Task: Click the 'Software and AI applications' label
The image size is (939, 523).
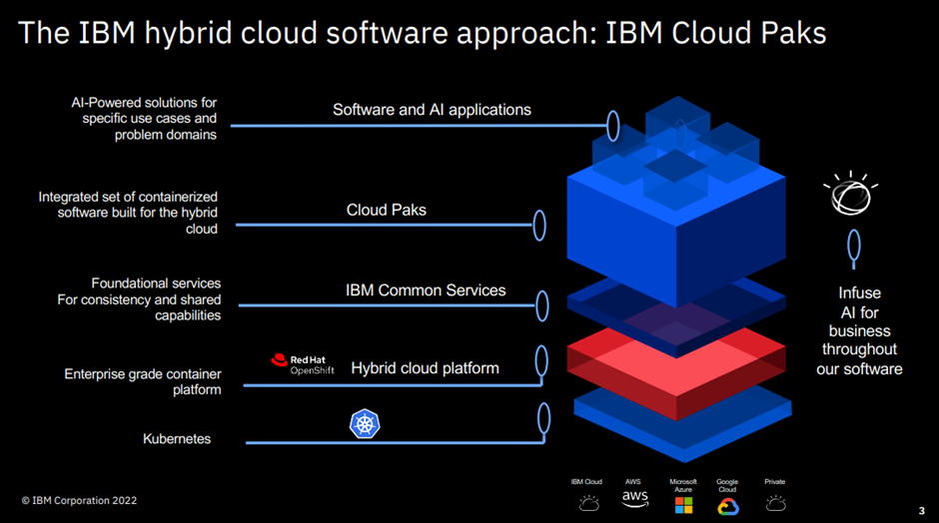Action: [432, 110]
